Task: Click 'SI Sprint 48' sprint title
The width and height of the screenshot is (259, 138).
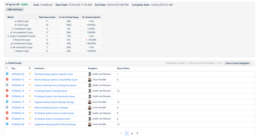Action: [x=12, y=5]
